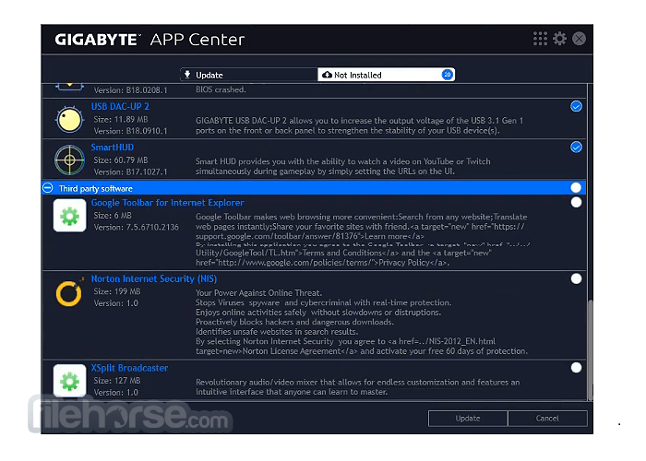Click the SmartHUD crosshair icon

click(69, 160)
